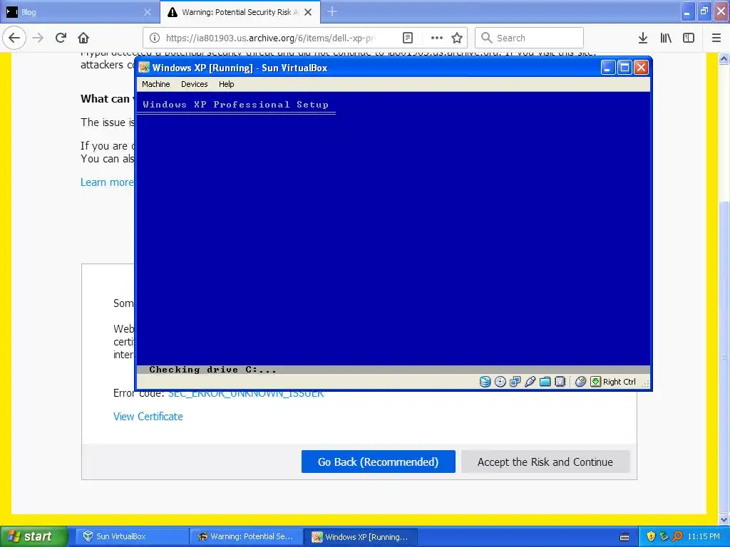The width and height of the screenshot is (730, 547).
Task: Click the Windows XP [Running] taskbar button
Action: [361, 536]
